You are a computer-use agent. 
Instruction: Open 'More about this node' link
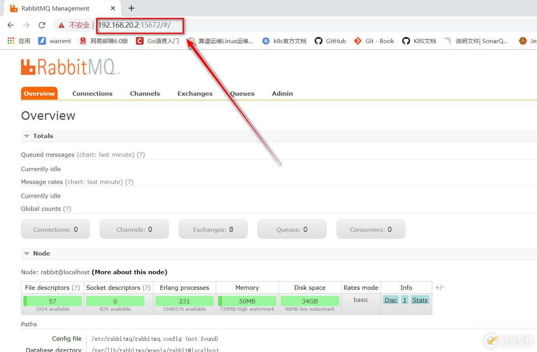(129, 272)
